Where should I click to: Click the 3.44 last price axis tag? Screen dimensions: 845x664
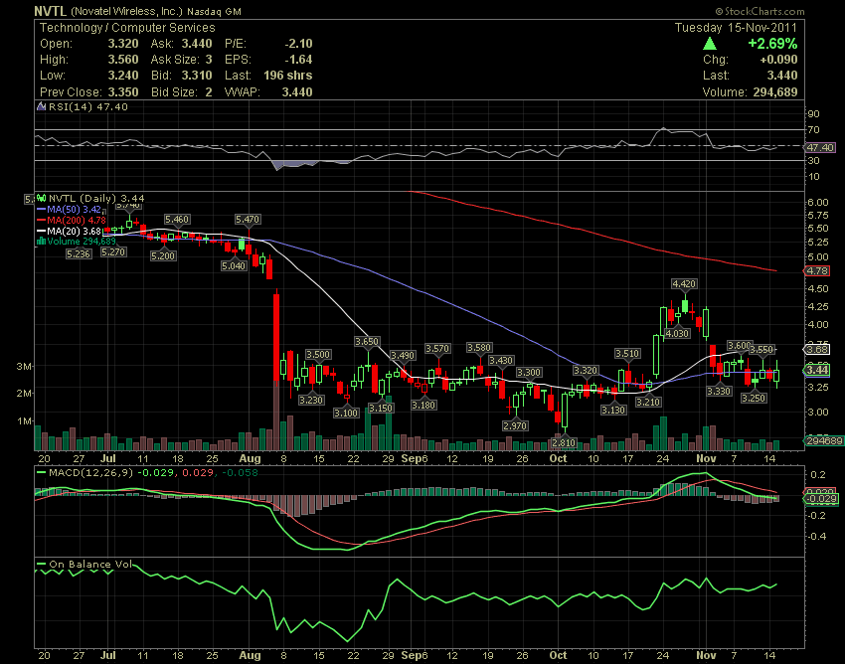(818, 370)
